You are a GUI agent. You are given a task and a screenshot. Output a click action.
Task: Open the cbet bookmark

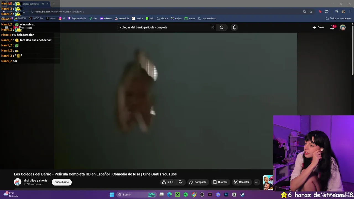click(93, 19)
